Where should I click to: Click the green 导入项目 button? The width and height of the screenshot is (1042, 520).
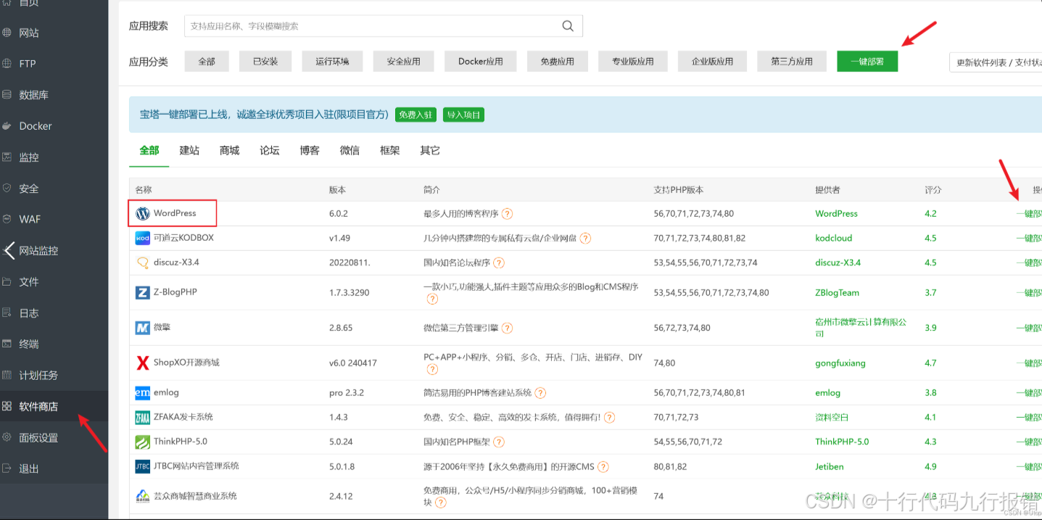tap(463, 115)
